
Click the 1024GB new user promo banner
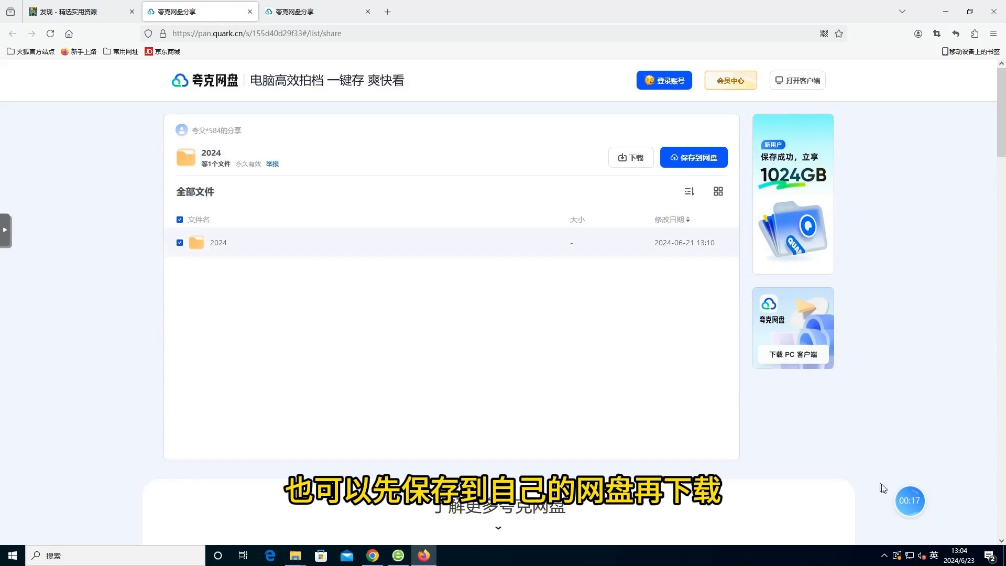[793, 194]
